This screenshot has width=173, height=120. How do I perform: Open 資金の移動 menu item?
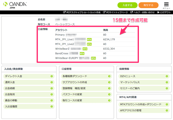pyautogui.click(x=29, y=100)
